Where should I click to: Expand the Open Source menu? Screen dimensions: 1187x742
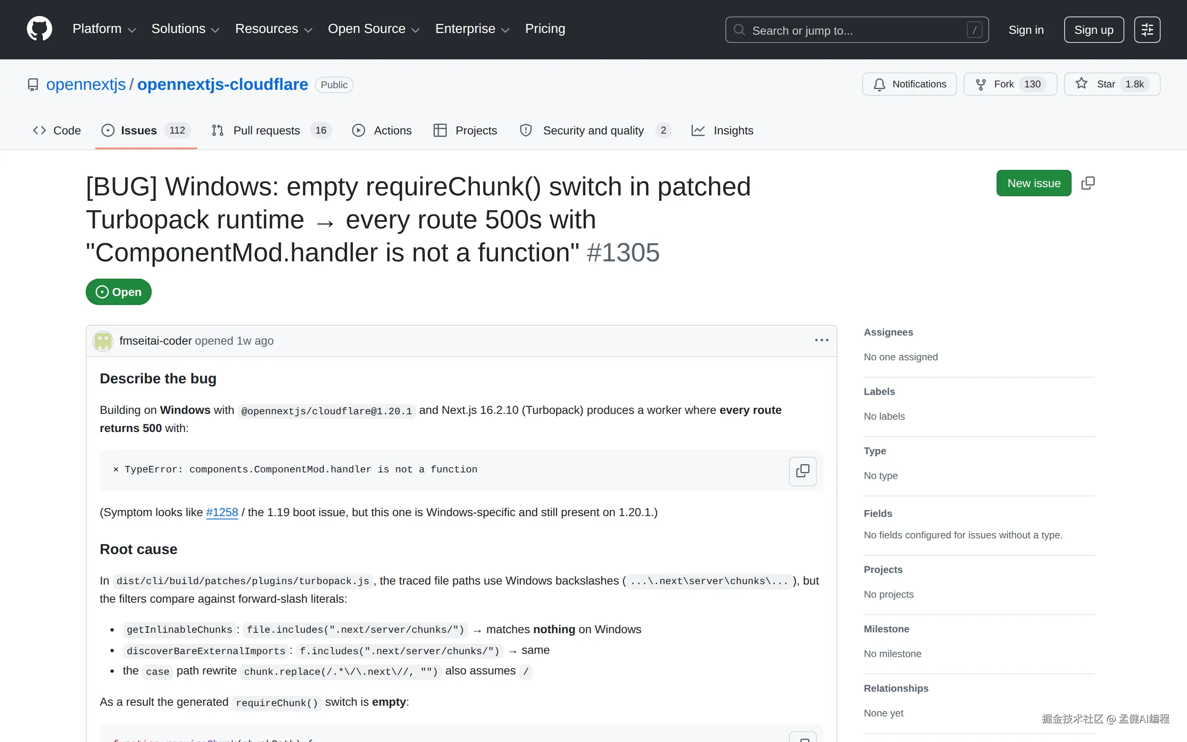tap(373, 29)
